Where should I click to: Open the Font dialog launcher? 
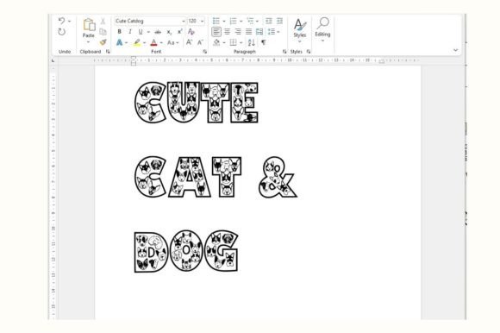point(205,52)
